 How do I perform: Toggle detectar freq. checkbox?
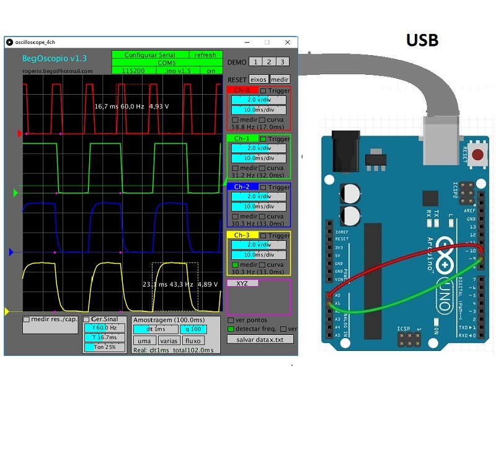[x=231, y=329]
